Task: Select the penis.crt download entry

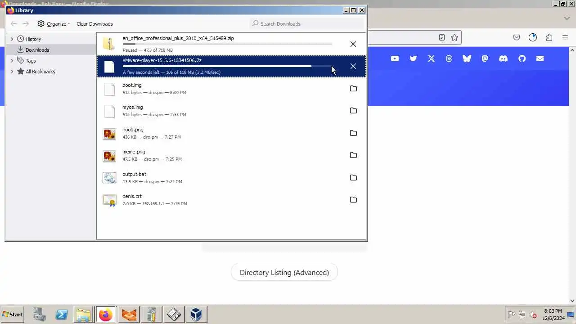Action: pos(231,200)
